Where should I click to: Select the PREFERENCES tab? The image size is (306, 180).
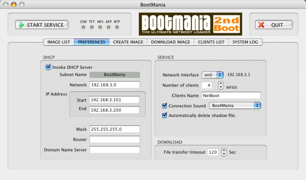91,42
